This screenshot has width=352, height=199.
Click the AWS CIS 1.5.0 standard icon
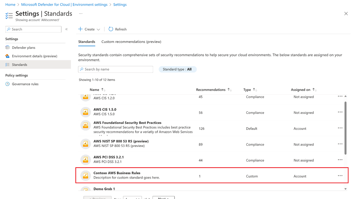click(86, 112)
